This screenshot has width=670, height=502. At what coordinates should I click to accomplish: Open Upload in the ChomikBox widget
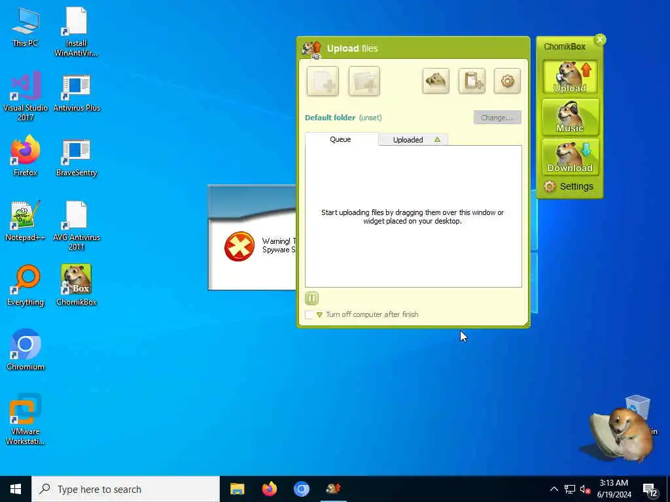(570, 77)
